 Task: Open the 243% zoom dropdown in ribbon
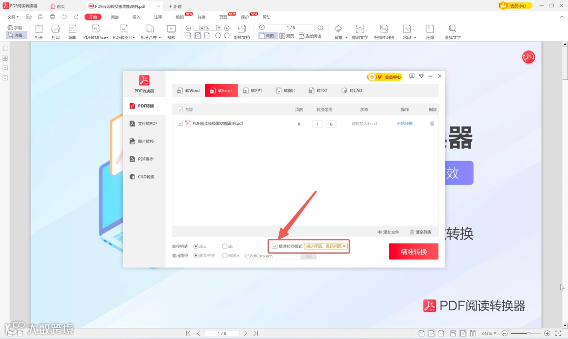click(219, 28)
